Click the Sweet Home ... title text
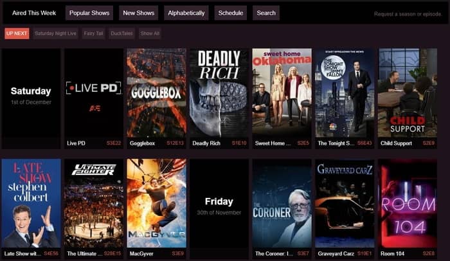The width and height of the screenshot is (450, 261). coord(273,143)
